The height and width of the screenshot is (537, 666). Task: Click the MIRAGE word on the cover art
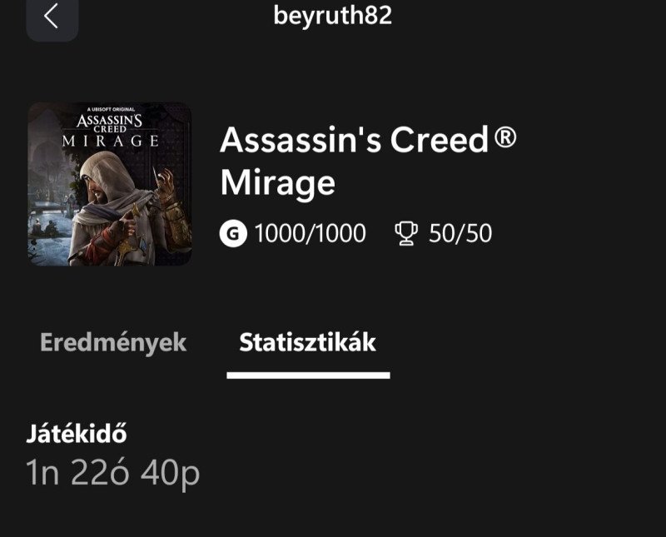pyautogui.click(x=109, y=140)
